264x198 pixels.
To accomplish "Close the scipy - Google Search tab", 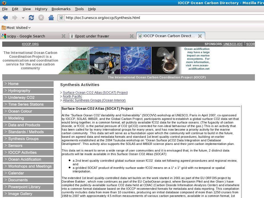I will tap(64, 36).
